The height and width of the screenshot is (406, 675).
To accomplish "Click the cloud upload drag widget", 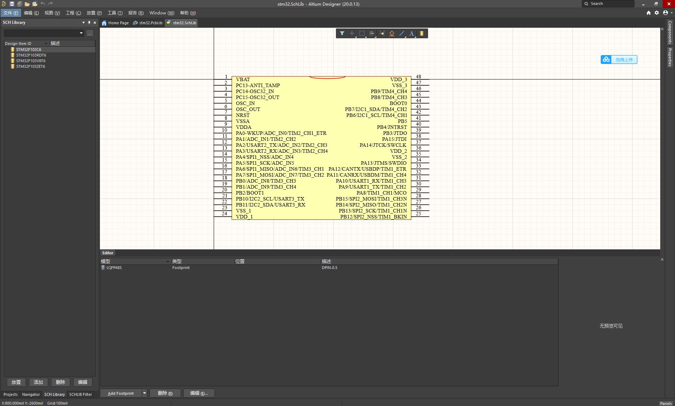I will (x=619, y=59).
